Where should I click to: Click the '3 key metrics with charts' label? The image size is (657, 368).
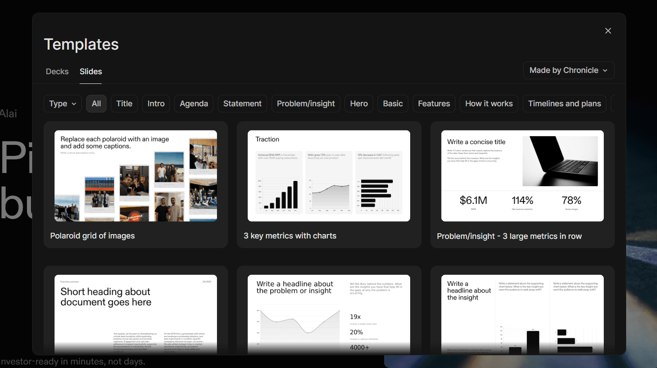click(x=290, y=236)
